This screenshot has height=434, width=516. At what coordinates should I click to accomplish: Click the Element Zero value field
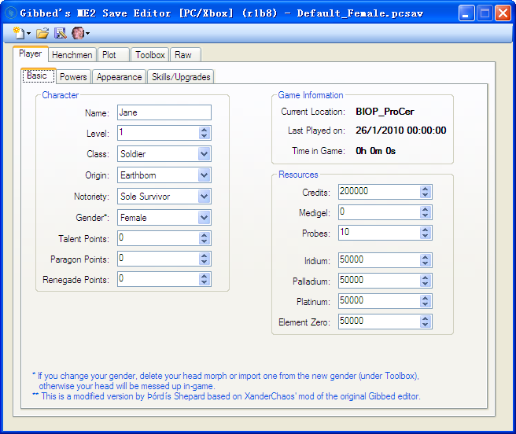pos(379,322)
